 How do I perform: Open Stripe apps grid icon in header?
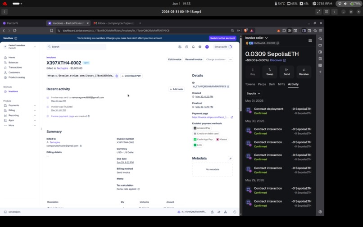click(x=180, y=47)
